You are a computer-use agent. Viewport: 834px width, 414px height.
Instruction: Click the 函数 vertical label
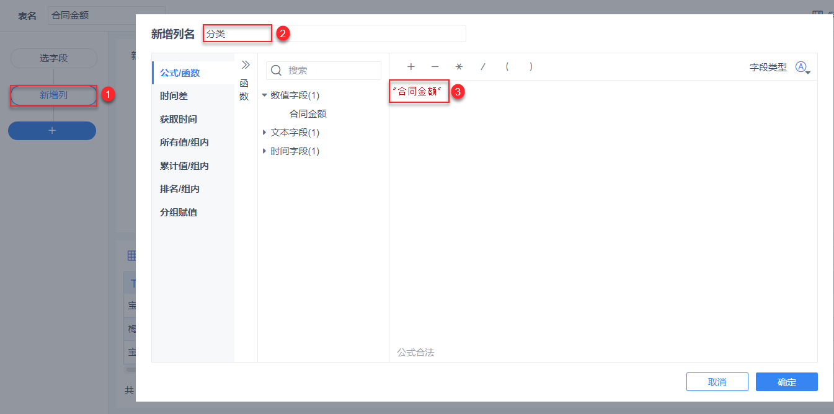pos(244,90)
